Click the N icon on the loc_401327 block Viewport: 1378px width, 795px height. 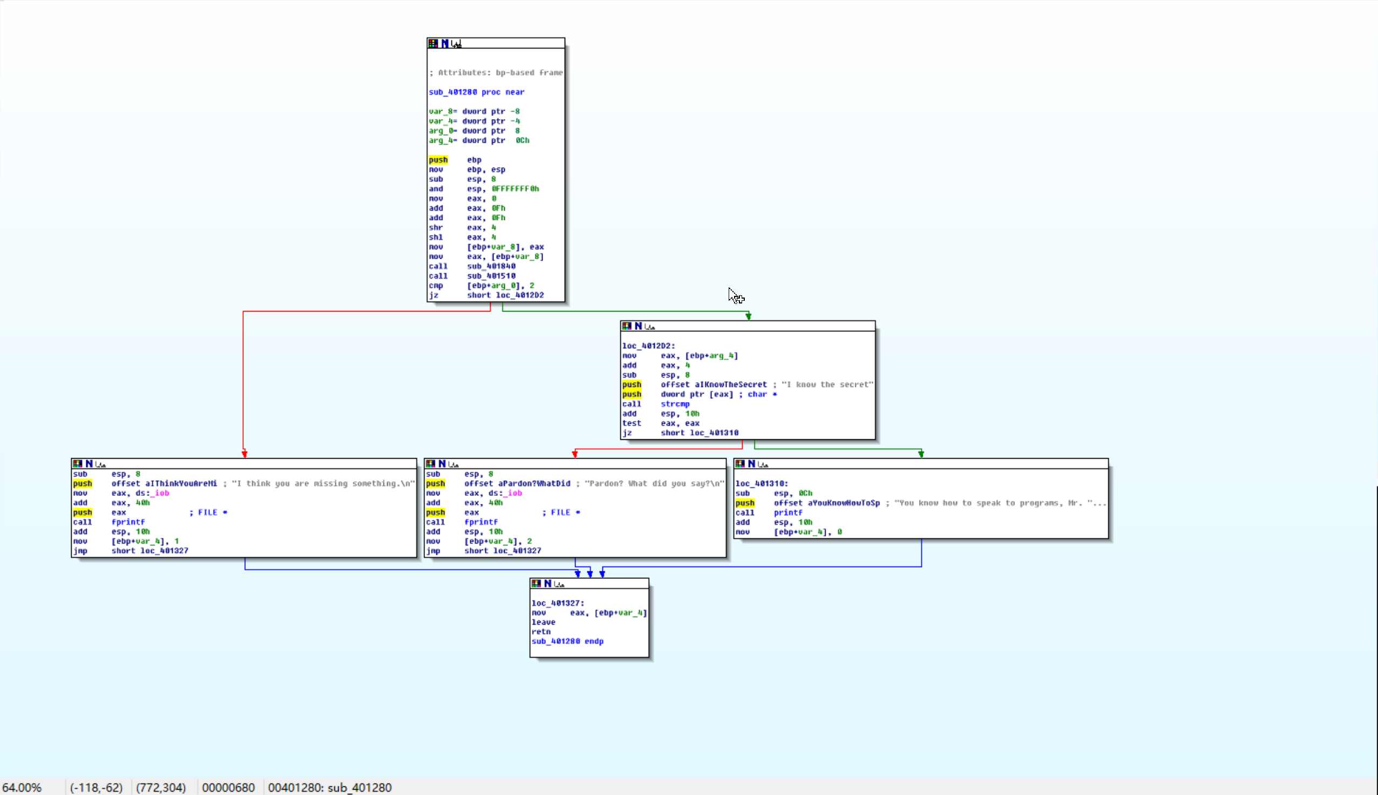click(x=547, y=584)
